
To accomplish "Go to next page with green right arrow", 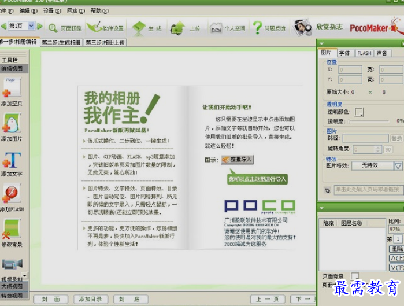I will [x=40, y=26].
